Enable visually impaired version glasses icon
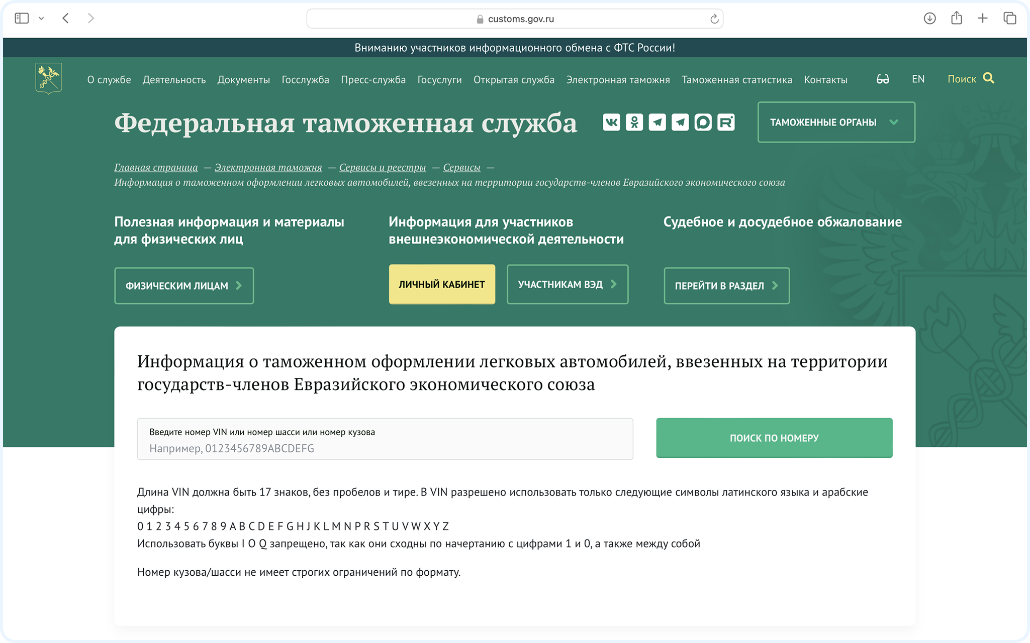The width and height of the screenshot is (1030, 643). (883, 79)
